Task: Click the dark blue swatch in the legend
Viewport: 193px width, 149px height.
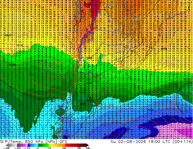Action: (x=29, y=145)
